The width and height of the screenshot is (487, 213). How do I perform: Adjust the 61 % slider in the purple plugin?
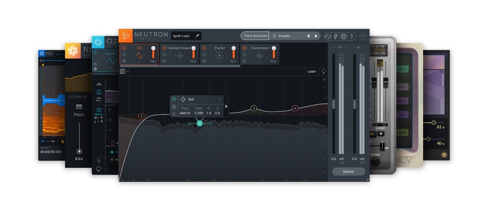[433, 123]
